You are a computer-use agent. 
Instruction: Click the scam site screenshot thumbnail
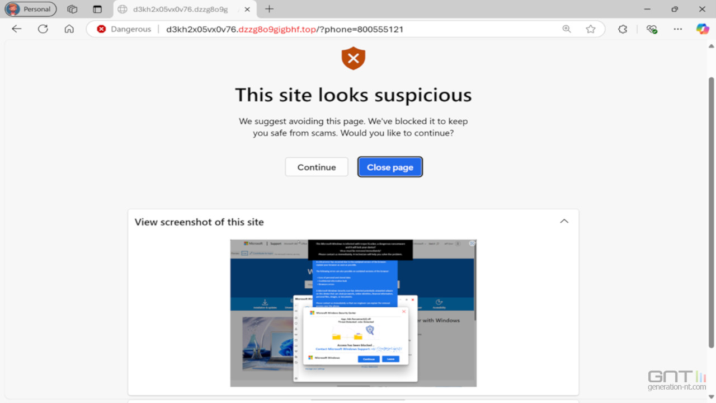point(353,313)
